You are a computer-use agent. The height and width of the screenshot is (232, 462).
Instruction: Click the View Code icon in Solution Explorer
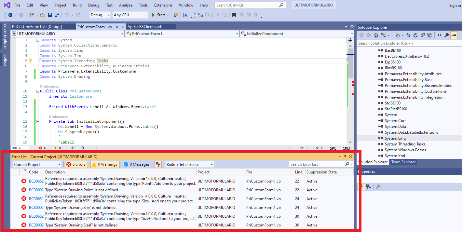pyautogui.click(x=439, y=35)
